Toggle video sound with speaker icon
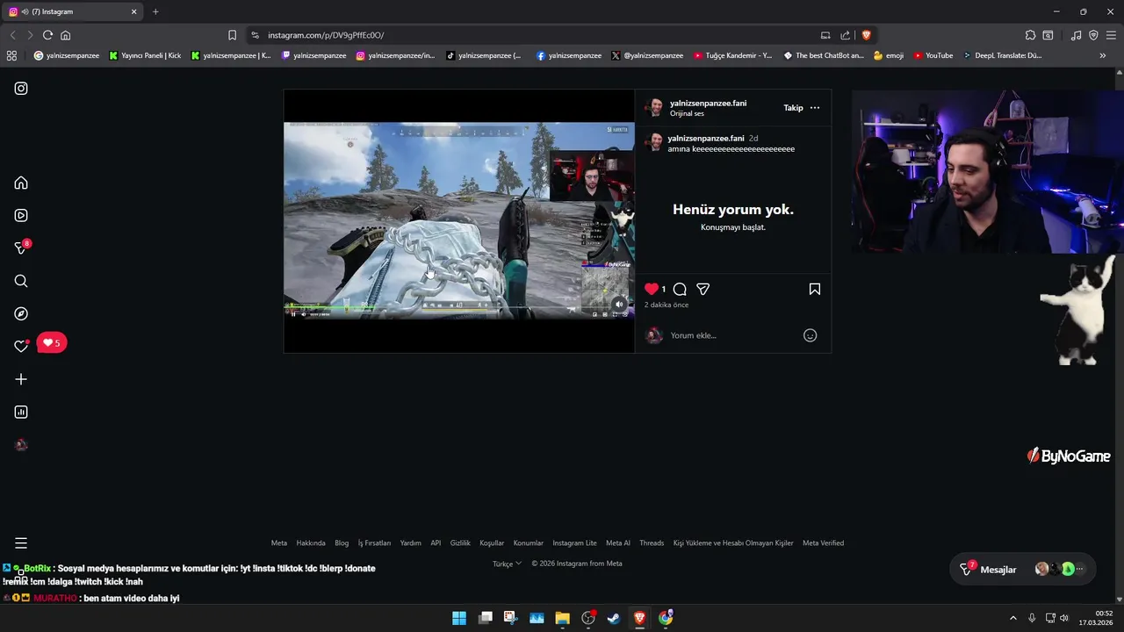 pos(619,305)
